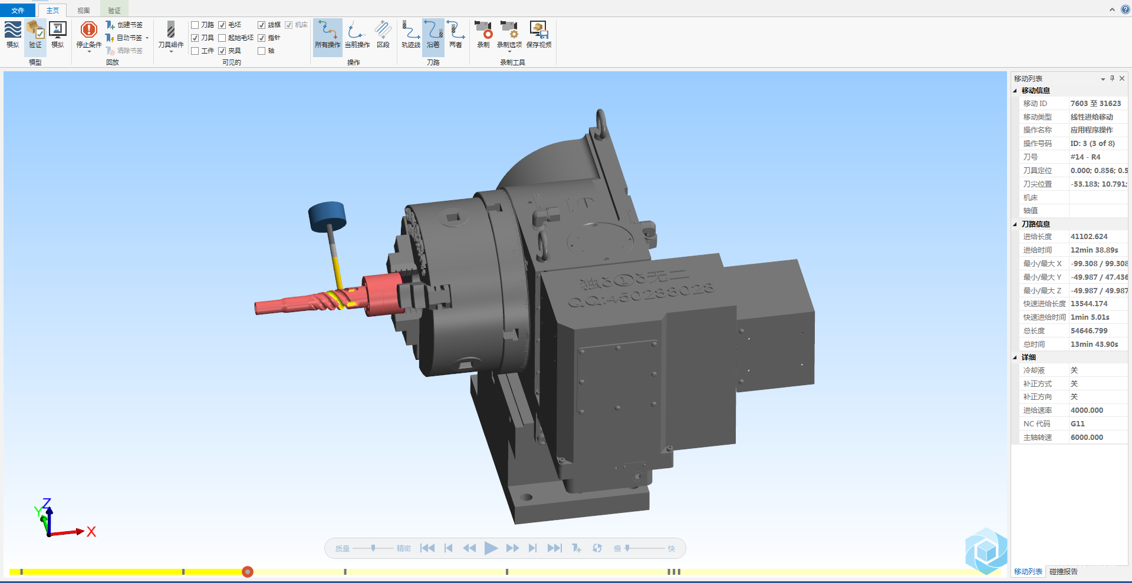Select the 主轴转速 value 6000.000

1087,438
